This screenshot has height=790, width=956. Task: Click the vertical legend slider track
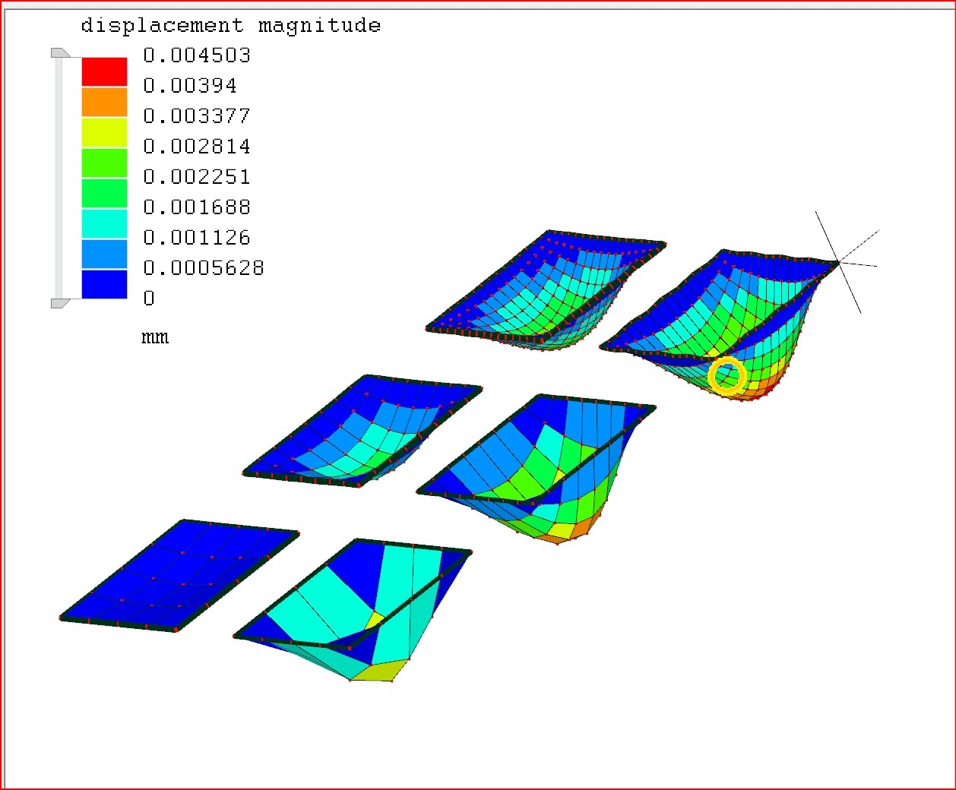pyautogui.click(x=59, y=178)
